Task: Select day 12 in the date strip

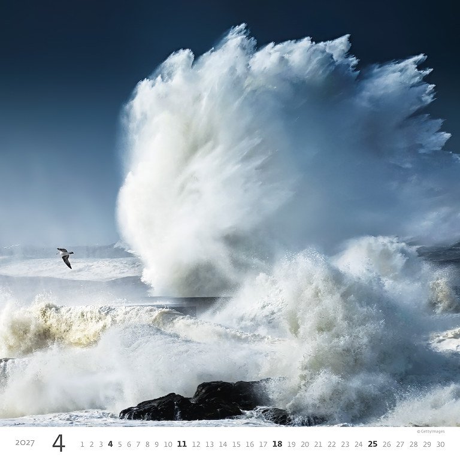Action: (196, 444)
